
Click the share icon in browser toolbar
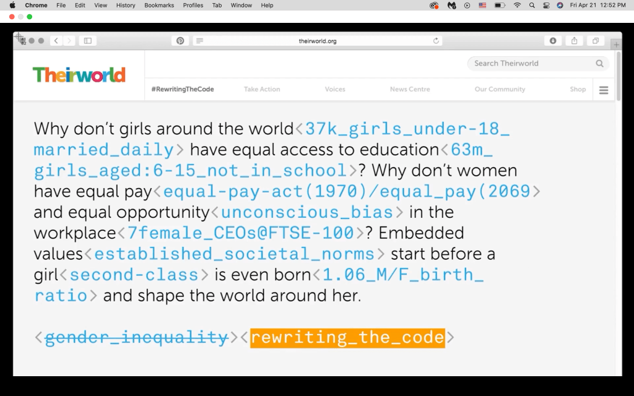pyautogui.click(x=574, y=41)
